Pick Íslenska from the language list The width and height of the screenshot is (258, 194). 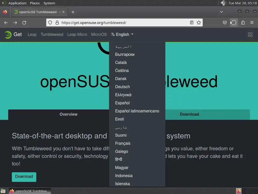click(x=137, y=184)
